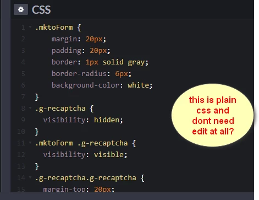
Task: Click '.g-recaptcha.g-recaptcha {' selector line
Action: tap(90, 178)
